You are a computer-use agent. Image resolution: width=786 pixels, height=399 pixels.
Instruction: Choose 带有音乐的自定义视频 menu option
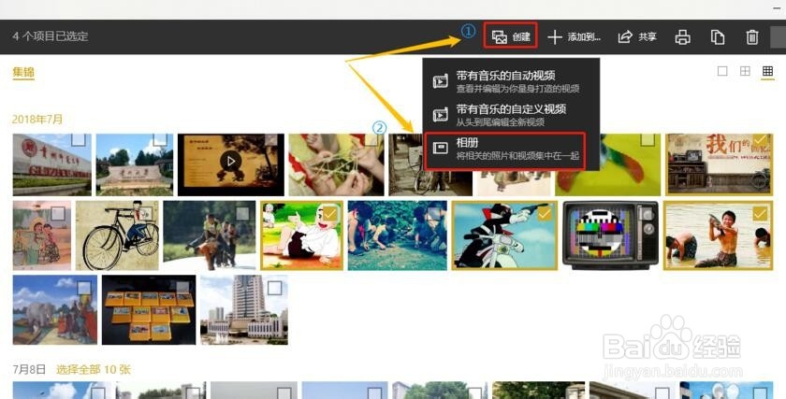pyautogui.click(x=511, y=115)
